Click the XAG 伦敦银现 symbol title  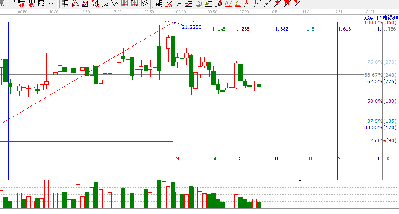(x=381, y=18)
